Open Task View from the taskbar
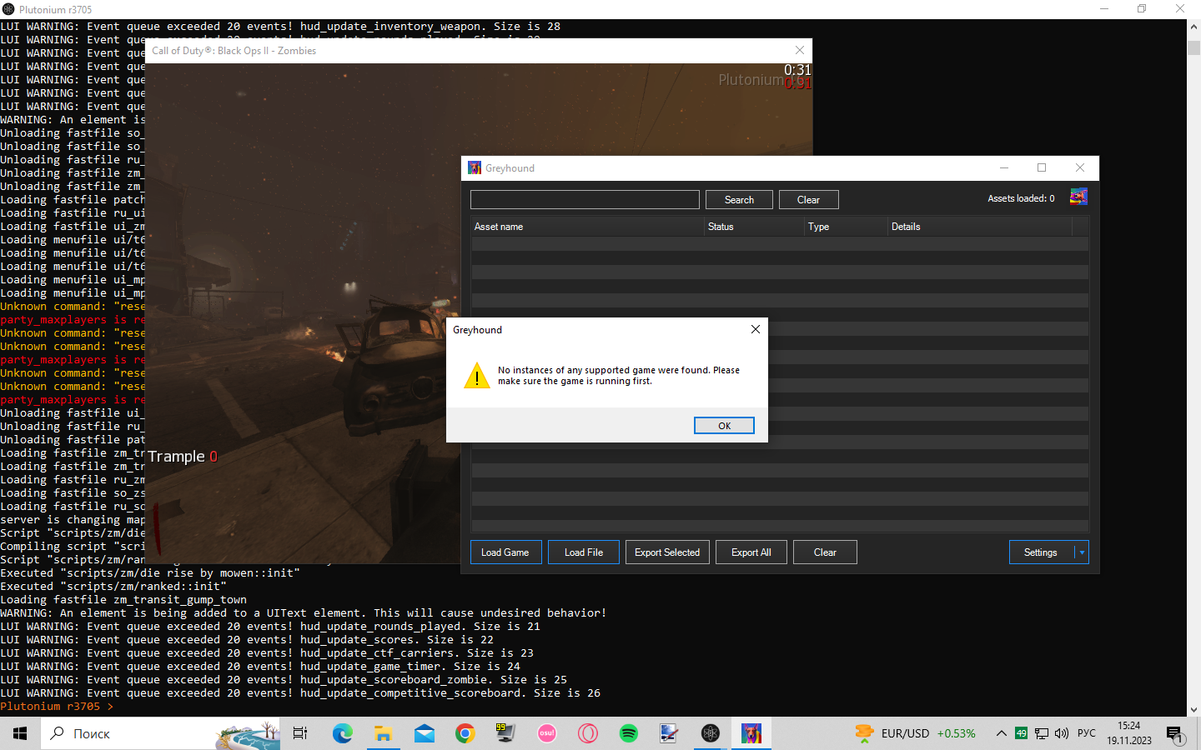The height and width of the screenshot is (750, 1201). [x=300, y=733]
